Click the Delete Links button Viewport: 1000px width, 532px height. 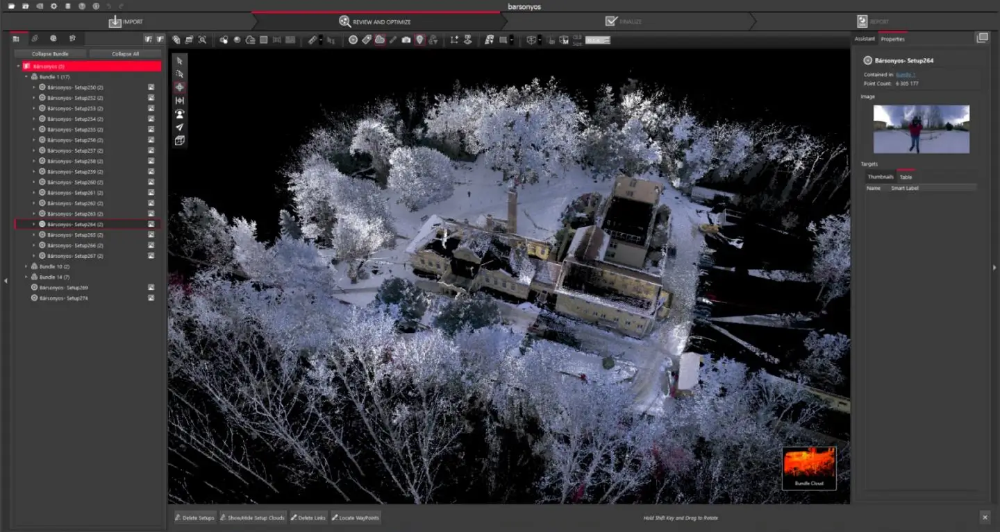point(308,517)
